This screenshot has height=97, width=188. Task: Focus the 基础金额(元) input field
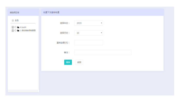[89, 43]
